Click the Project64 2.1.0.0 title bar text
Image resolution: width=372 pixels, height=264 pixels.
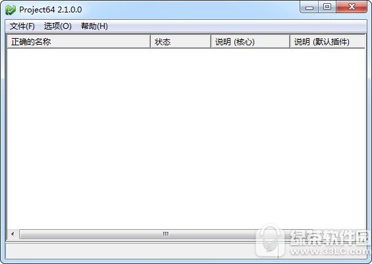pos(51,10)
